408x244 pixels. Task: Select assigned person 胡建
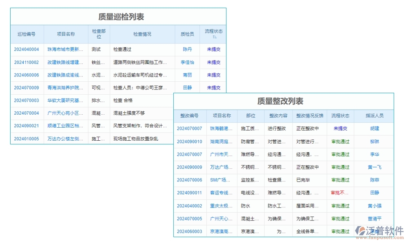click(374, 129)
